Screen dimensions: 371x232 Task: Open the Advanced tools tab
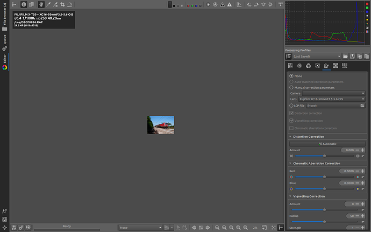click(x=317, y=66)
